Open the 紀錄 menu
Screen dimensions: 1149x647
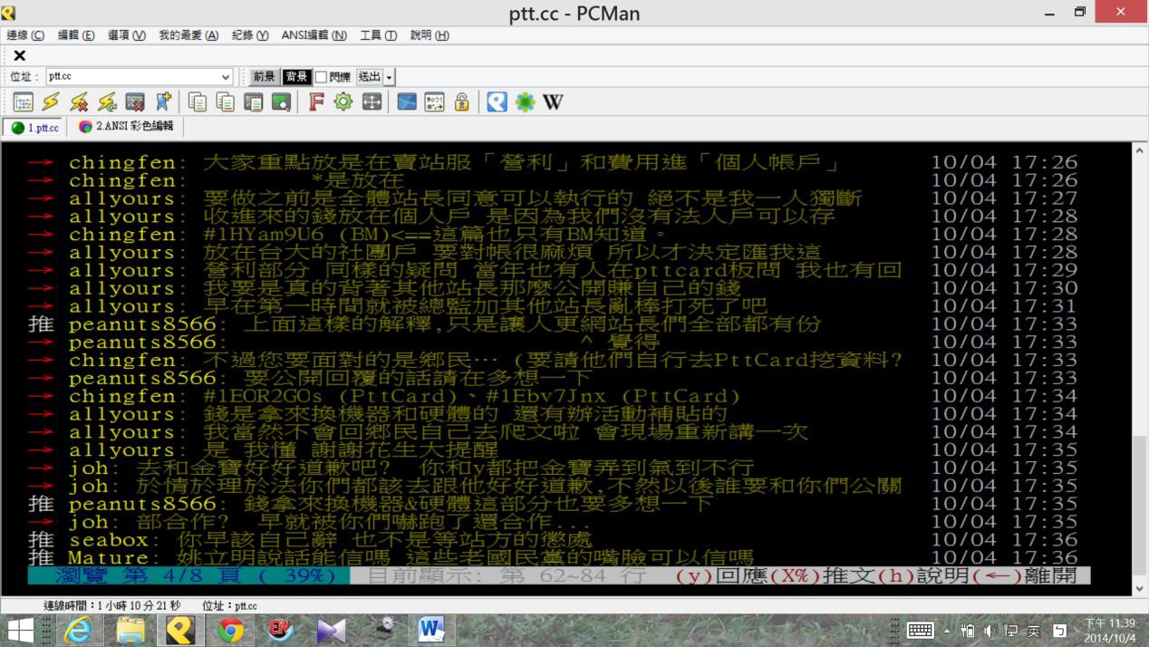[x=250, y=35]
